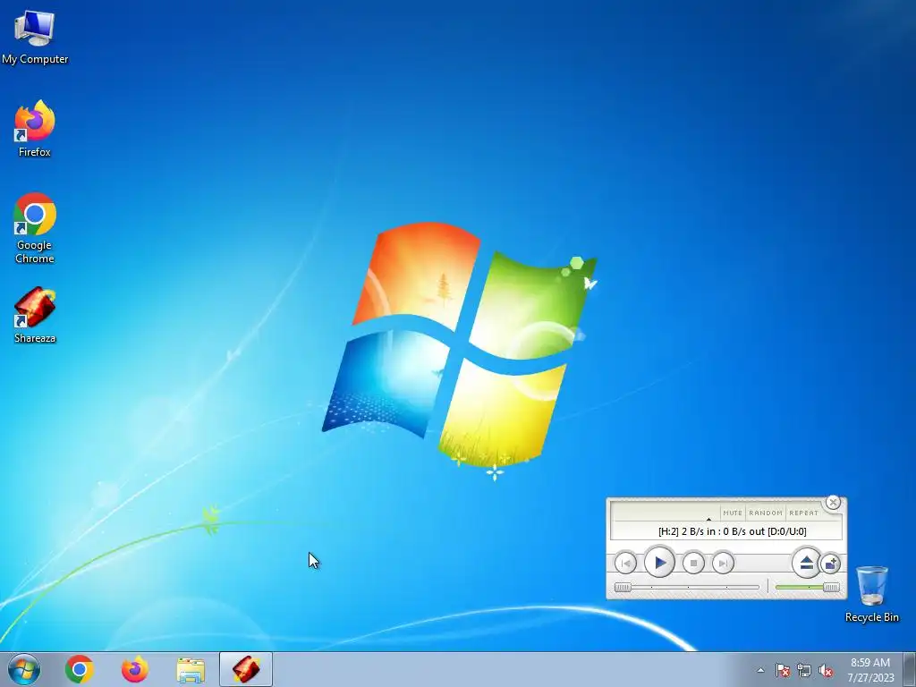
Task: Open My Computer desktop icon
Action: coord(35,37)
